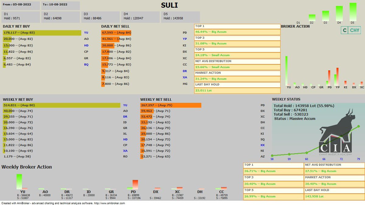
Task: Click the CIA Chart Investor Academy logo
Action: (x=335, y=132)
